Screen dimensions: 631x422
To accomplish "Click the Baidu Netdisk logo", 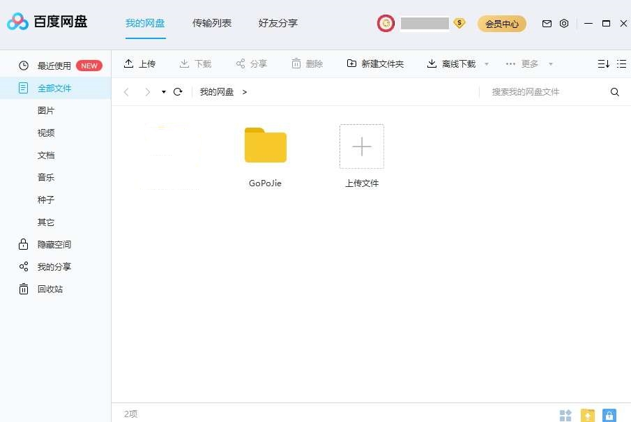I will coord(47,22).
